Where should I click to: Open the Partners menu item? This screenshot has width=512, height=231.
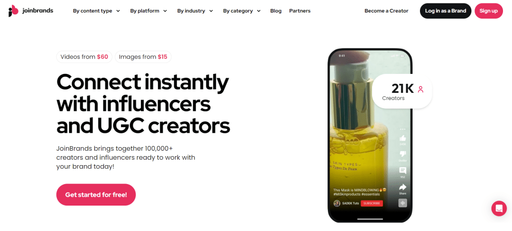point(300,11)
